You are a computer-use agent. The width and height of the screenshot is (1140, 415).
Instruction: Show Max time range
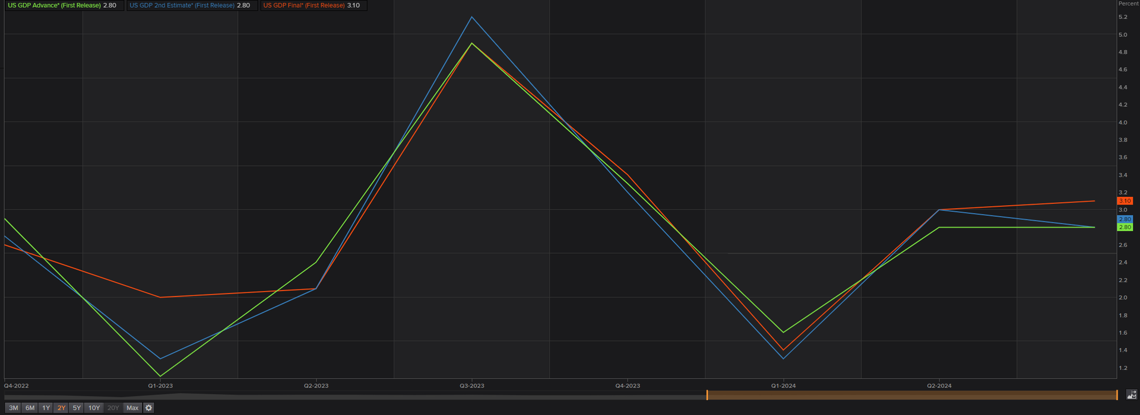pyautogui.click(x=132, y=408)
